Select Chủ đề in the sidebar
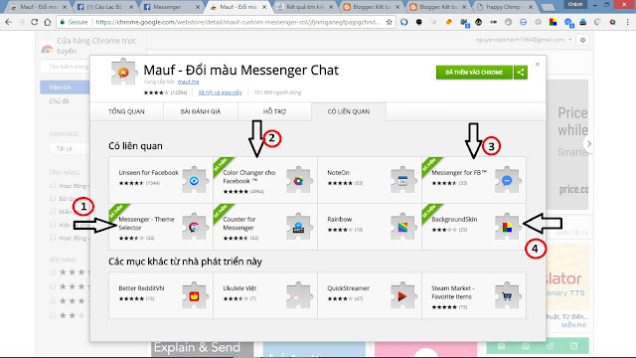Image resolution: width=636 pixels, height=358 pixels. (x=59, y=101)
